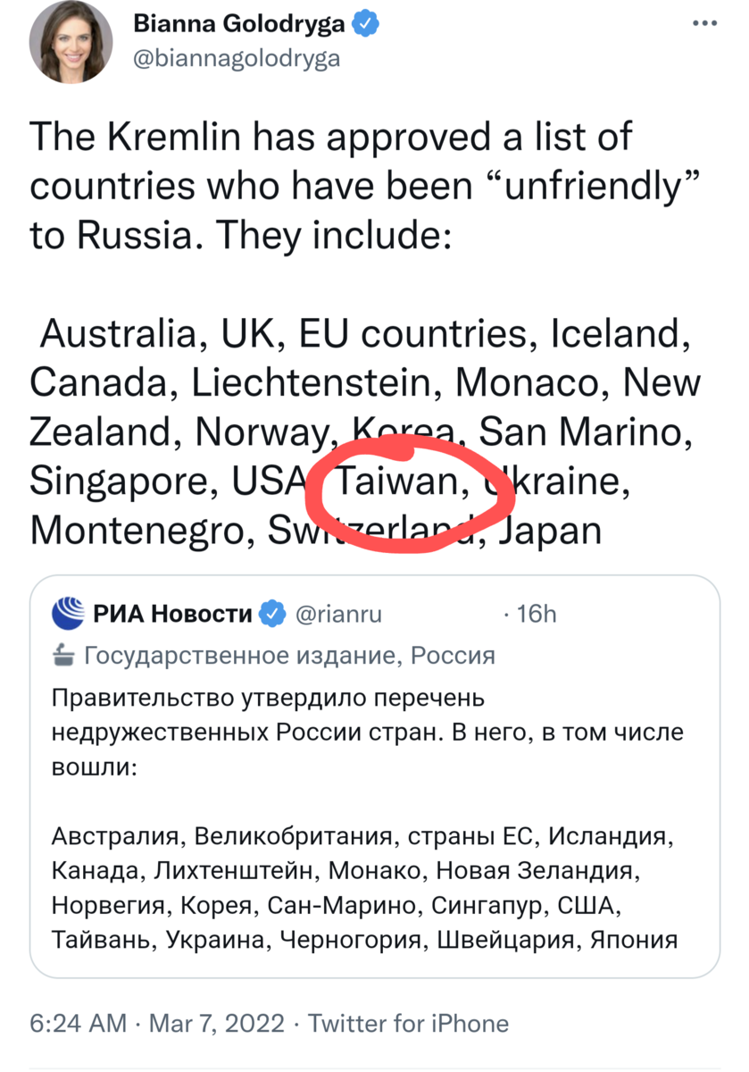
Task: Open the РИА Новости account name
Action: pos(172,614)
